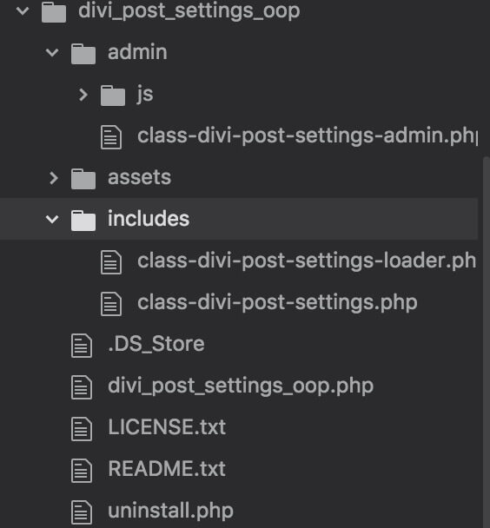Click the file icon beside LICENSE.txt

82,429
